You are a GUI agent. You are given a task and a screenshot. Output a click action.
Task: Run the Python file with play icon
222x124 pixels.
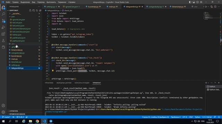(206, 7)
